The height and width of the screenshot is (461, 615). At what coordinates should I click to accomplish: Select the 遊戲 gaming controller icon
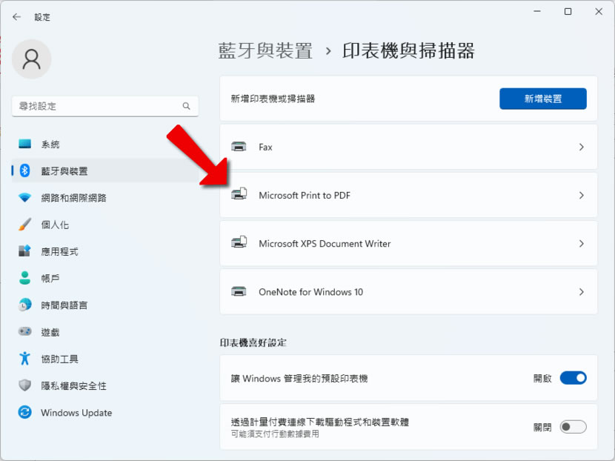24,332
